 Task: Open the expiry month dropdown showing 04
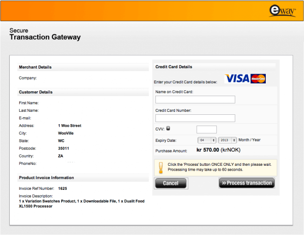(x=206, y=140)
